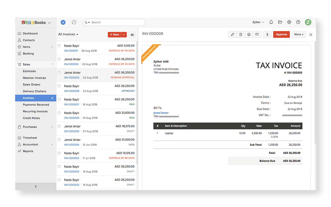Open Recurring Invoices in sidebar
The width and height of the screenshot is (331, 207).
tap(35, 111)
